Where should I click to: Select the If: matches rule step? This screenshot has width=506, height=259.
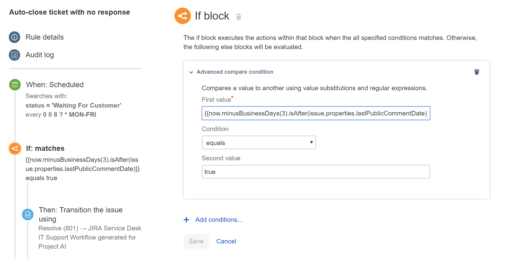[x=45, y=148]
